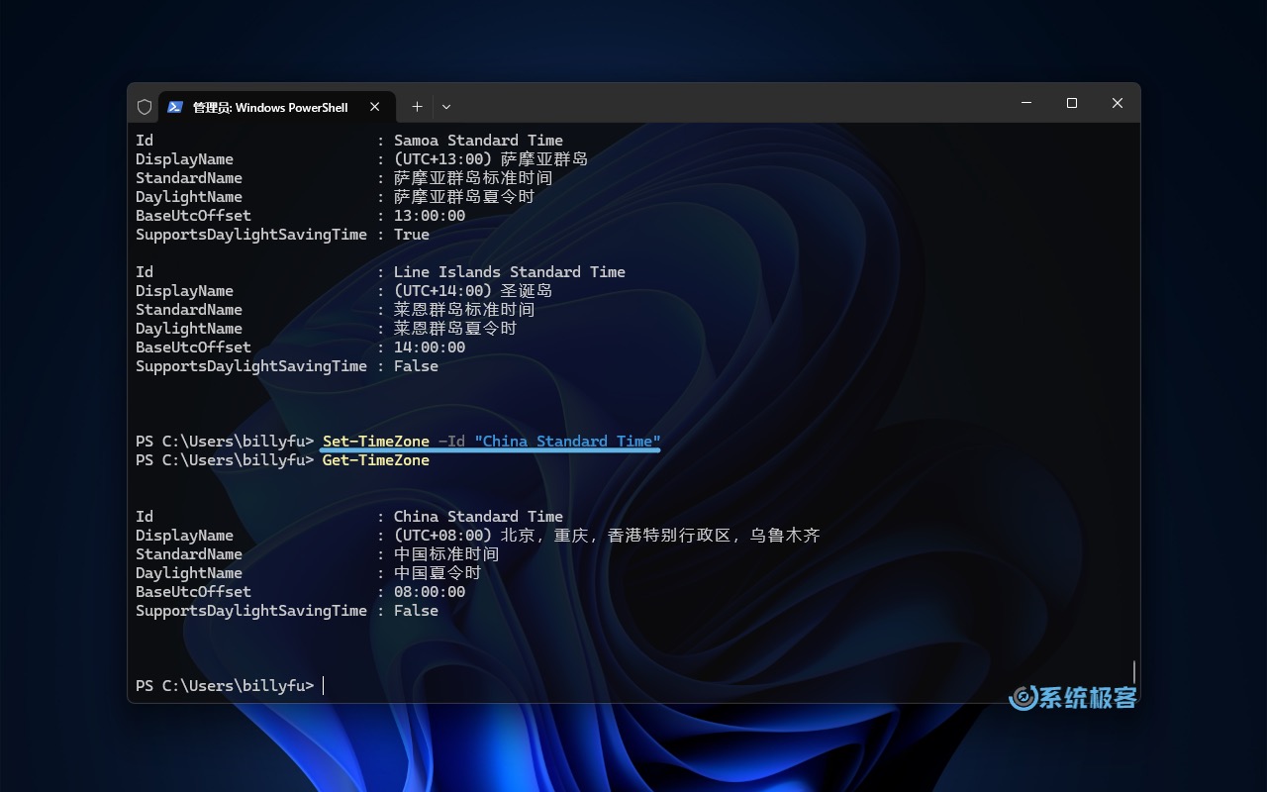Click the Get-TimeZone command text
Viewport: 1267px width, 792px height.
tap(376, 460)
